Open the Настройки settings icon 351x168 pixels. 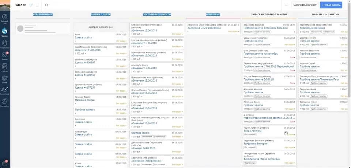(x=5, y=102)
